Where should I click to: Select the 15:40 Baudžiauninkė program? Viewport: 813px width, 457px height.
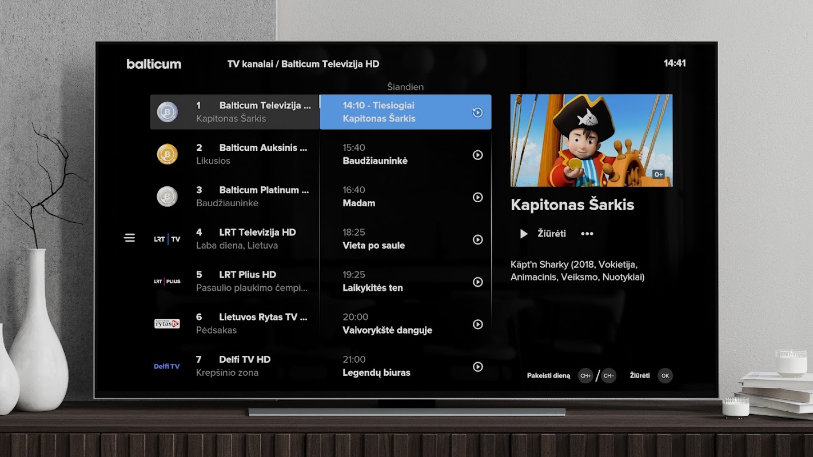(405, 154)
